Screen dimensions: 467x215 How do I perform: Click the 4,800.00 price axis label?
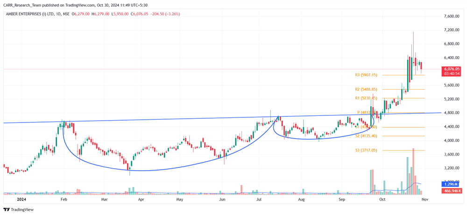coord(452,113)
